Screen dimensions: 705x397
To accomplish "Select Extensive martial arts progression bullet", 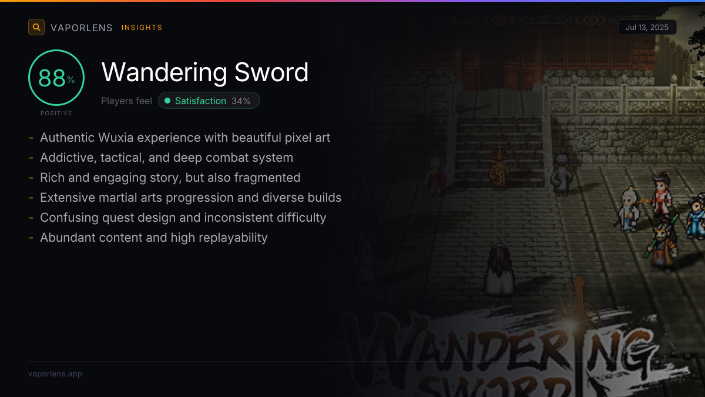I will point(191,198).
